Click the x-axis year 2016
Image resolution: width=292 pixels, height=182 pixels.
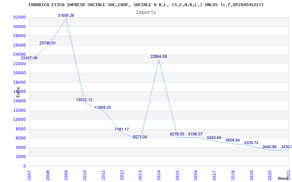pyautogui.click(x=196, y=175)
